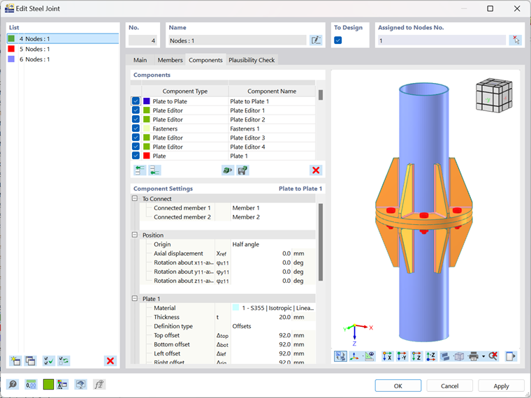Toggle the Fasteners 1 checkbox

136,128
